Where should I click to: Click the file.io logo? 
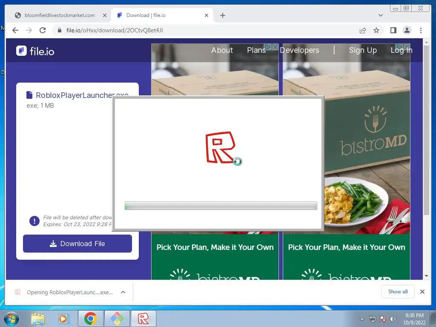point(35,51)
